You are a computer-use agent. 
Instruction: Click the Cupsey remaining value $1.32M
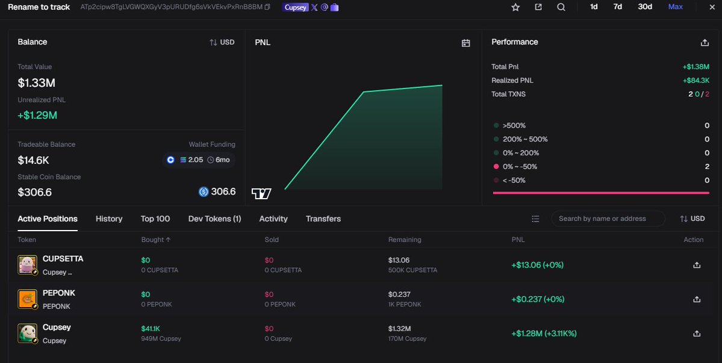pos(399,329)
